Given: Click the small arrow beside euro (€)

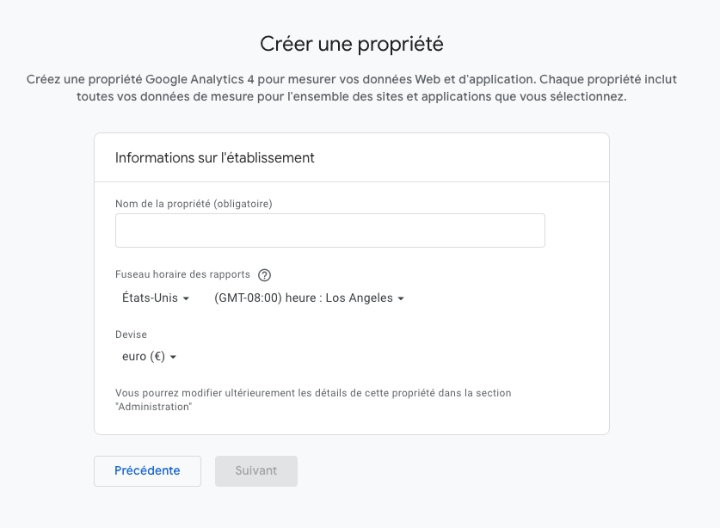Looking at the screenshot, I should coord(173,358).
